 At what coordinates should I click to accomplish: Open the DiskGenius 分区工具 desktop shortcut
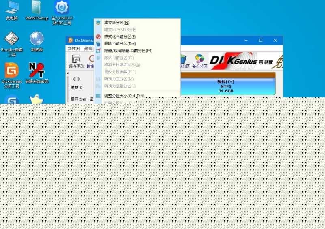pos(11,75)
